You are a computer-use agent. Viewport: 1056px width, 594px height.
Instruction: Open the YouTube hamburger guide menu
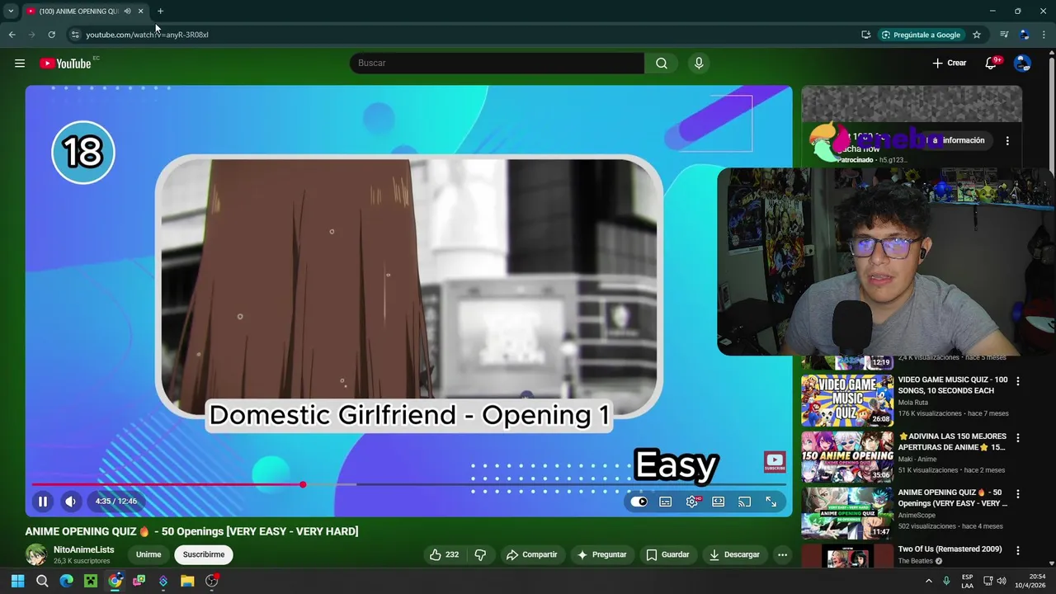[x=20, y=64]
